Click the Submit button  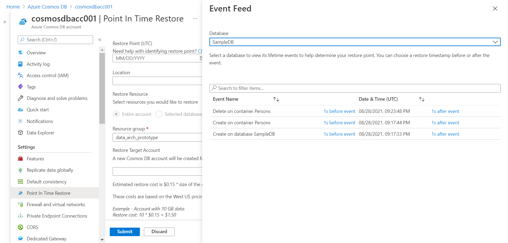click(x=125, y=231)
